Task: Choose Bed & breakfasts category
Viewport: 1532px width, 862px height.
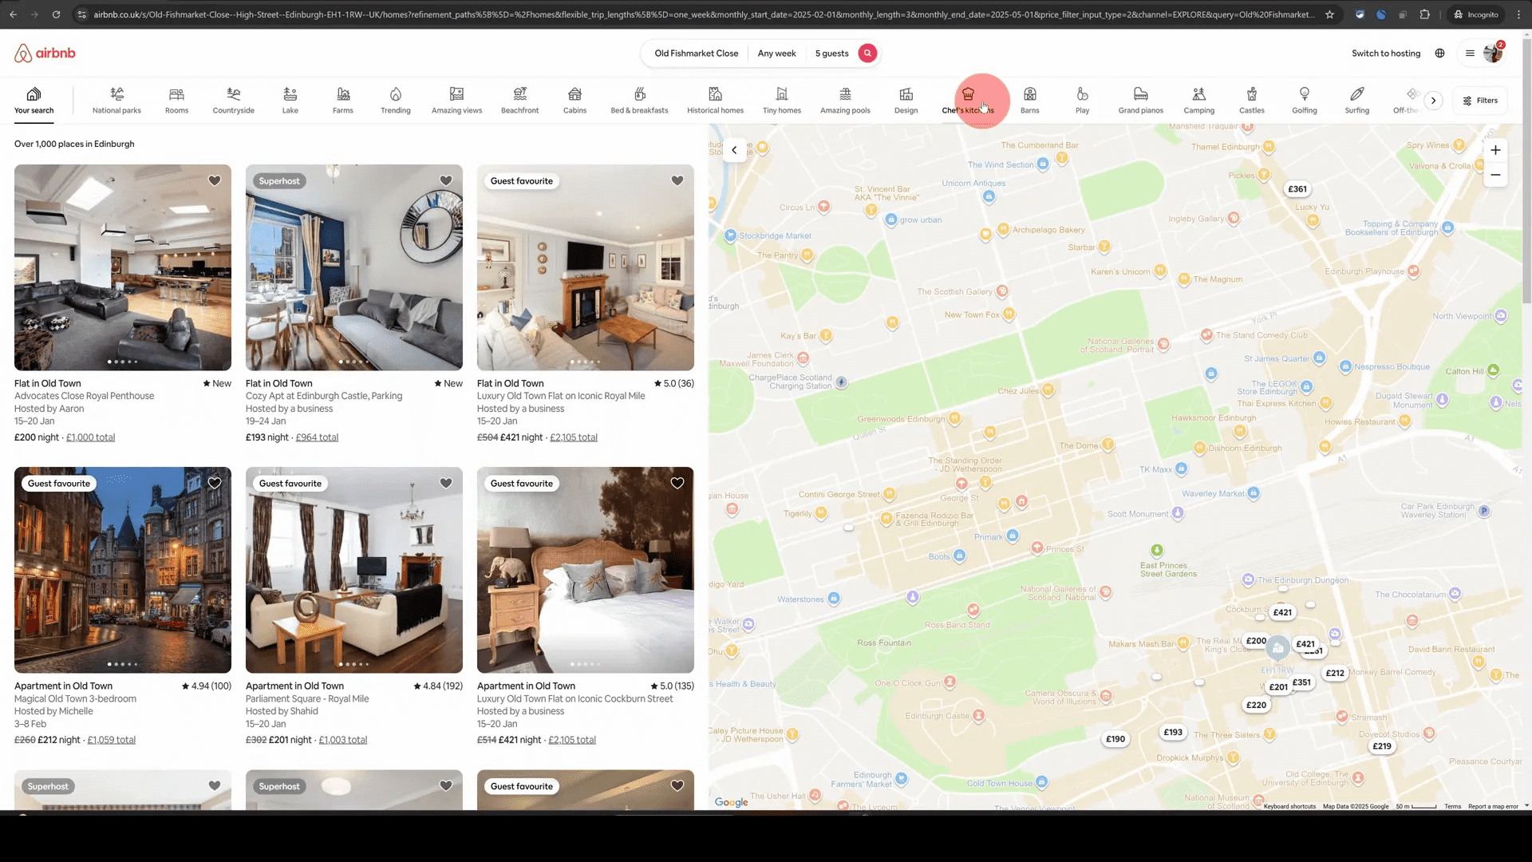Action: coord(639,101)
